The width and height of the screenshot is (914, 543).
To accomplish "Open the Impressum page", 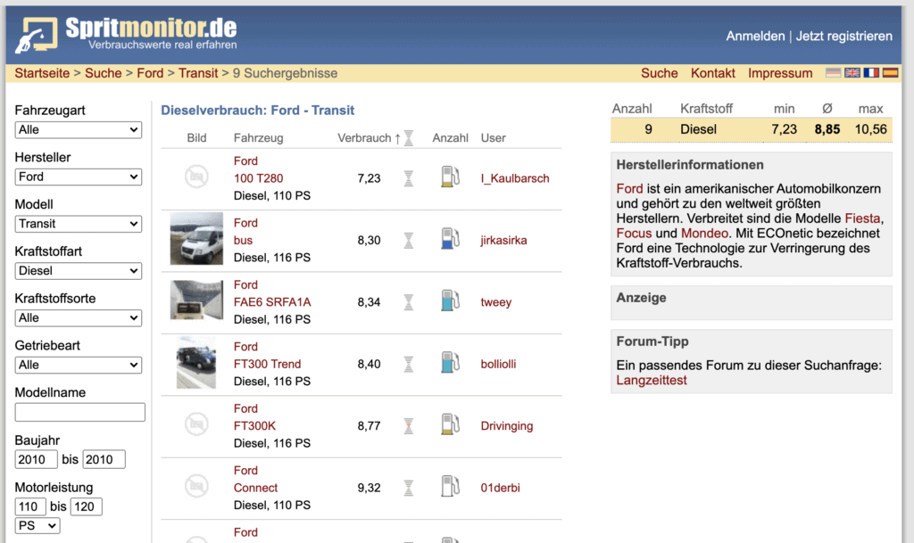I will tap(780, 73).
